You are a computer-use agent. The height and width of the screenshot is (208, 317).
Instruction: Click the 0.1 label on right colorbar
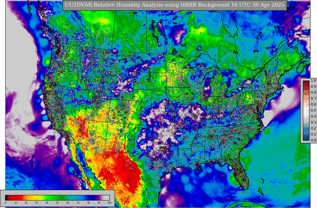coord(313,134)
